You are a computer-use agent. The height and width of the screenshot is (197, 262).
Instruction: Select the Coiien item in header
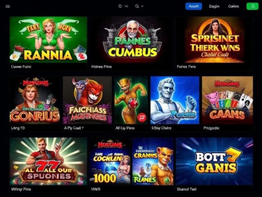coord(233,6)
